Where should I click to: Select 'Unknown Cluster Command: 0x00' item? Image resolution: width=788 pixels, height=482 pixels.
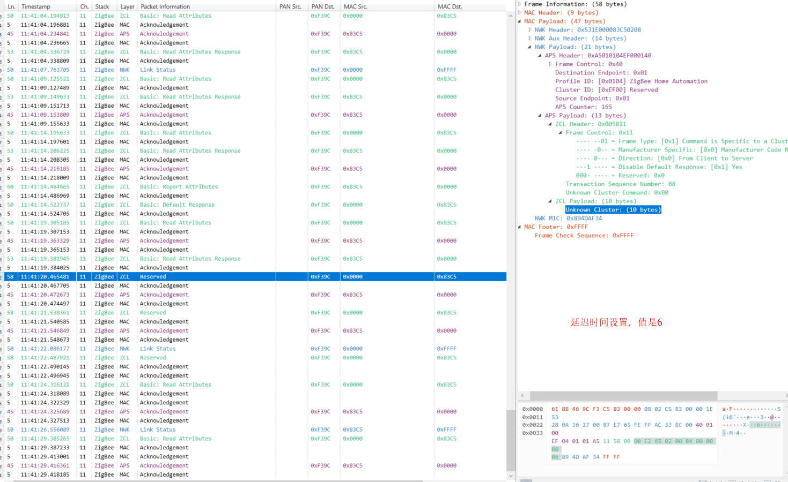click(x=617, y=193)
